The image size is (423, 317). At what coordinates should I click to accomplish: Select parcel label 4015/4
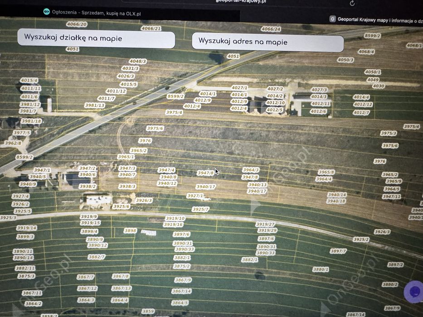point(29,80)
